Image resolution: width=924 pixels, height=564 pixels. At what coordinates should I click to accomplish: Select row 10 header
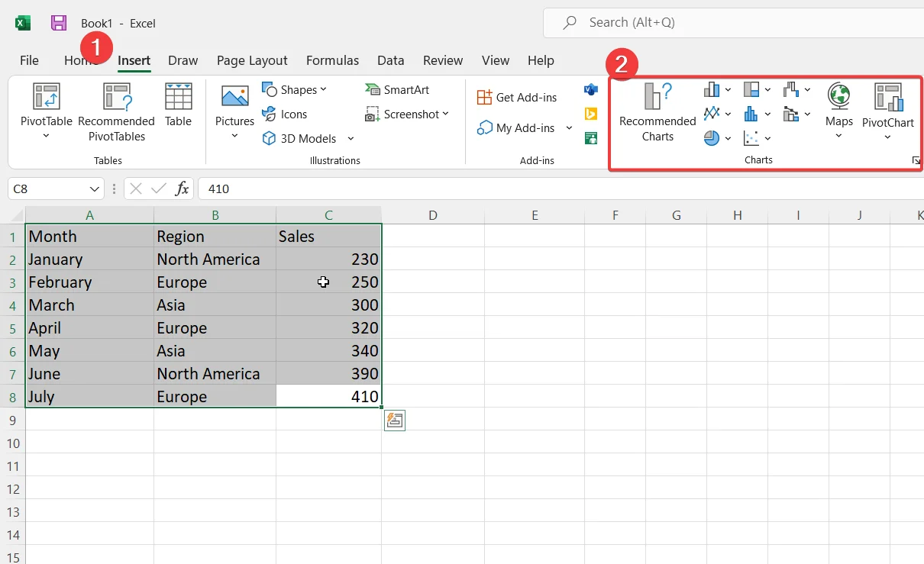coord(12,443)
